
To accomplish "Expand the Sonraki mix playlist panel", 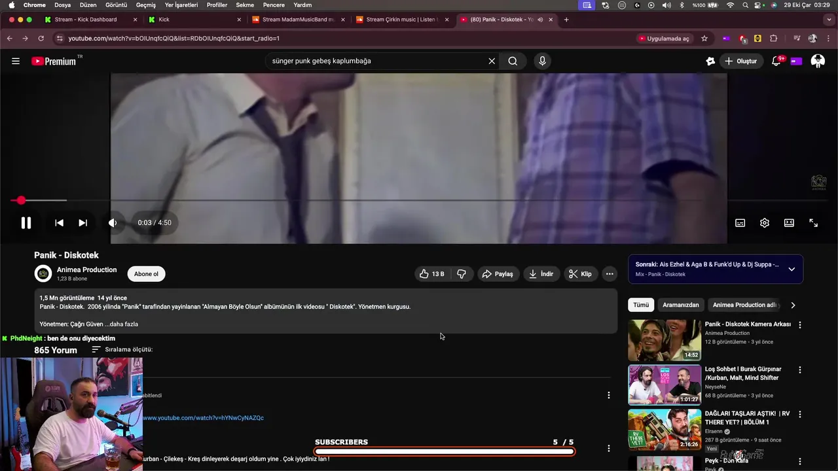I will click(792, 269).
